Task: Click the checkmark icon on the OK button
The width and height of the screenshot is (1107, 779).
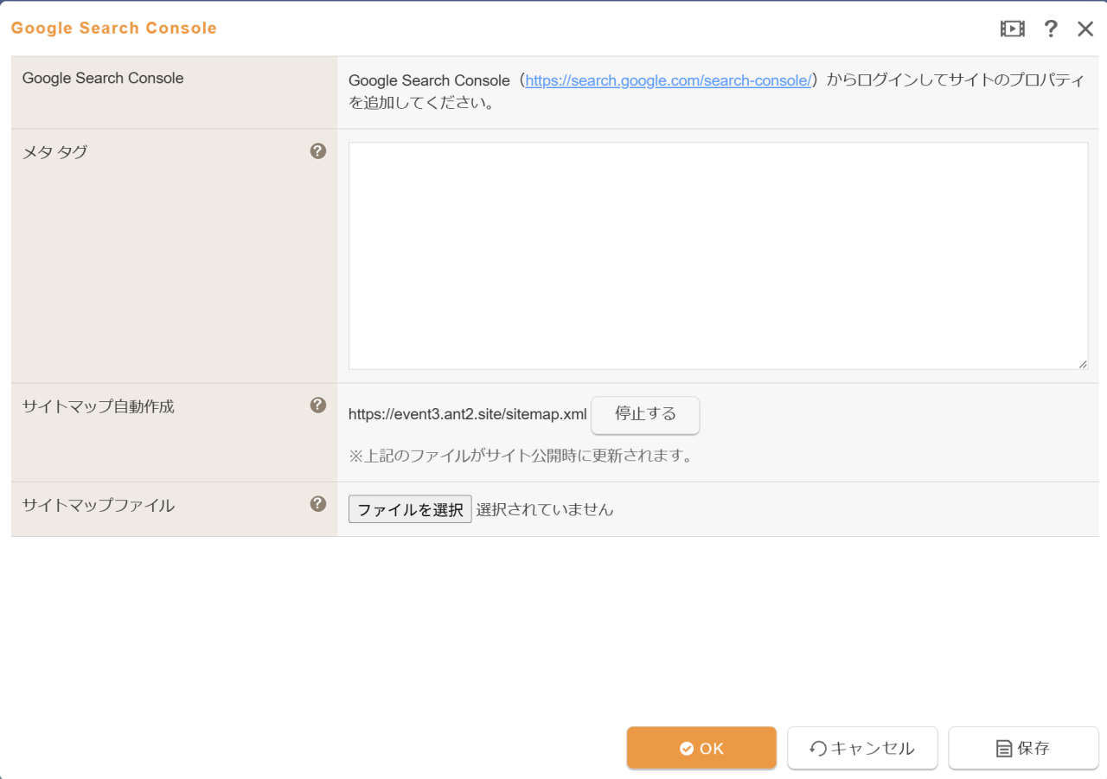Action: click(x=686, y=747)
